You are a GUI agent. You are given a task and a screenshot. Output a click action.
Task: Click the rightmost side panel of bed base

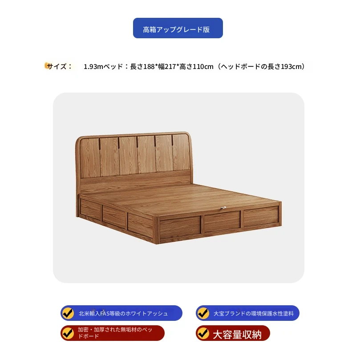(261, 216)
